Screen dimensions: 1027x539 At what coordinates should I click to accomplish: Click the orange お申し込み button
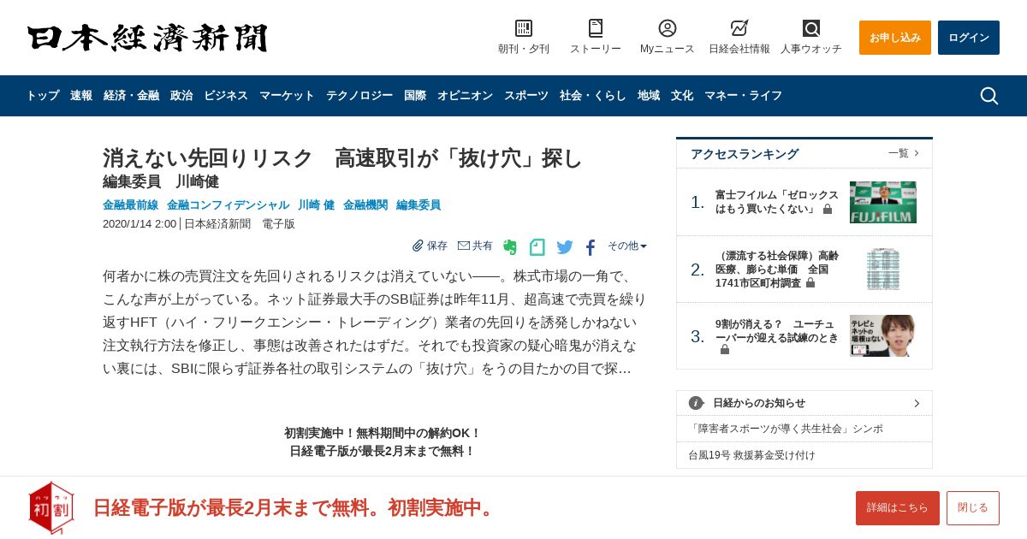[x=895, y=38]
